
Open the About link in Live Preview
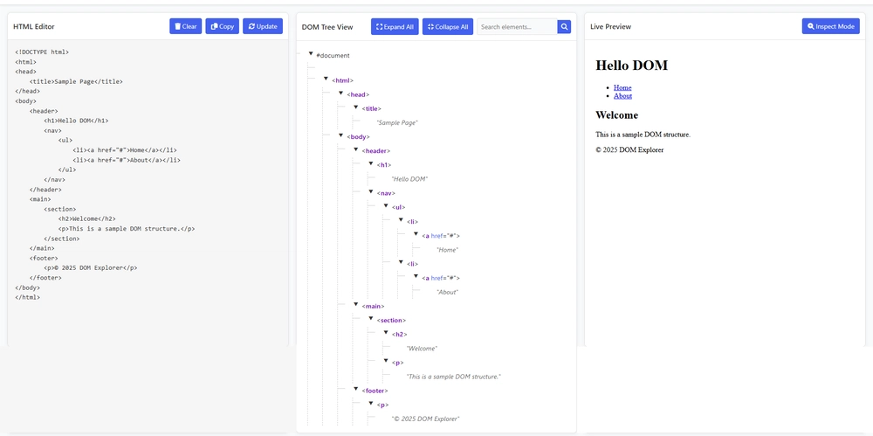(623, 96)
